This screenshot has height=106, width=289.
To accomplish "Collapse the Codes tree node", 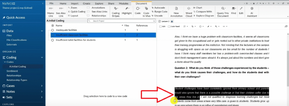I will (5, 62).
